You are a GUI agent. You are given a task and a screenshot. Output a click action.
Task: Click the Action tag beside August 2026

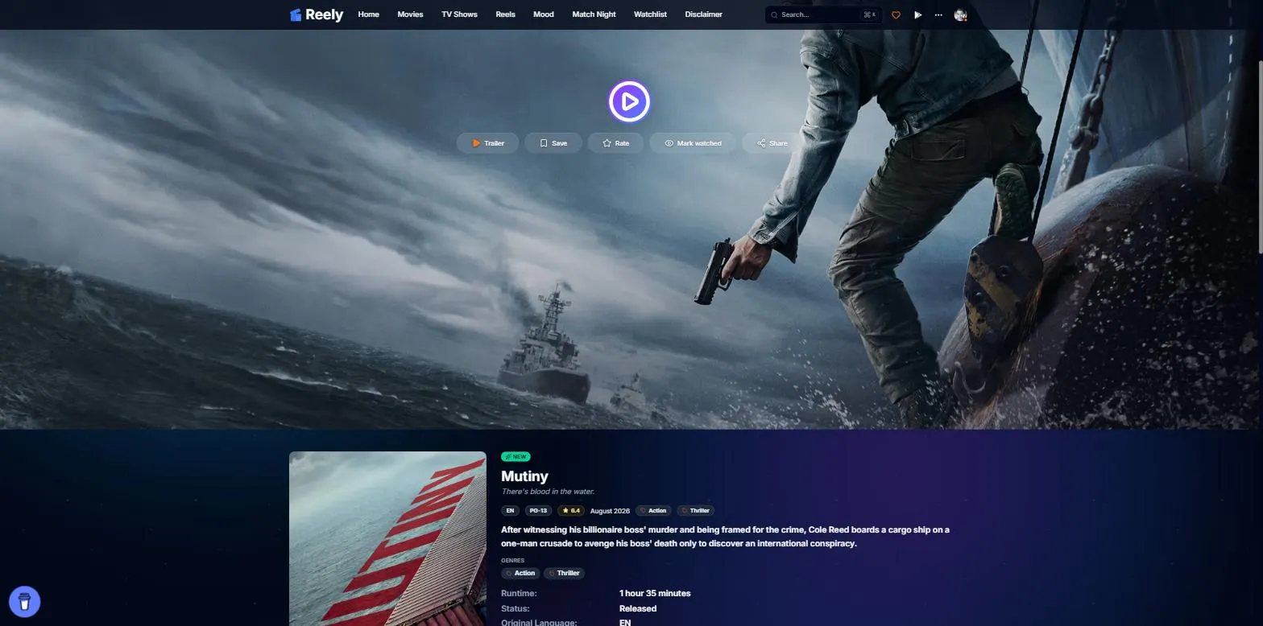(x=653, y=511)
